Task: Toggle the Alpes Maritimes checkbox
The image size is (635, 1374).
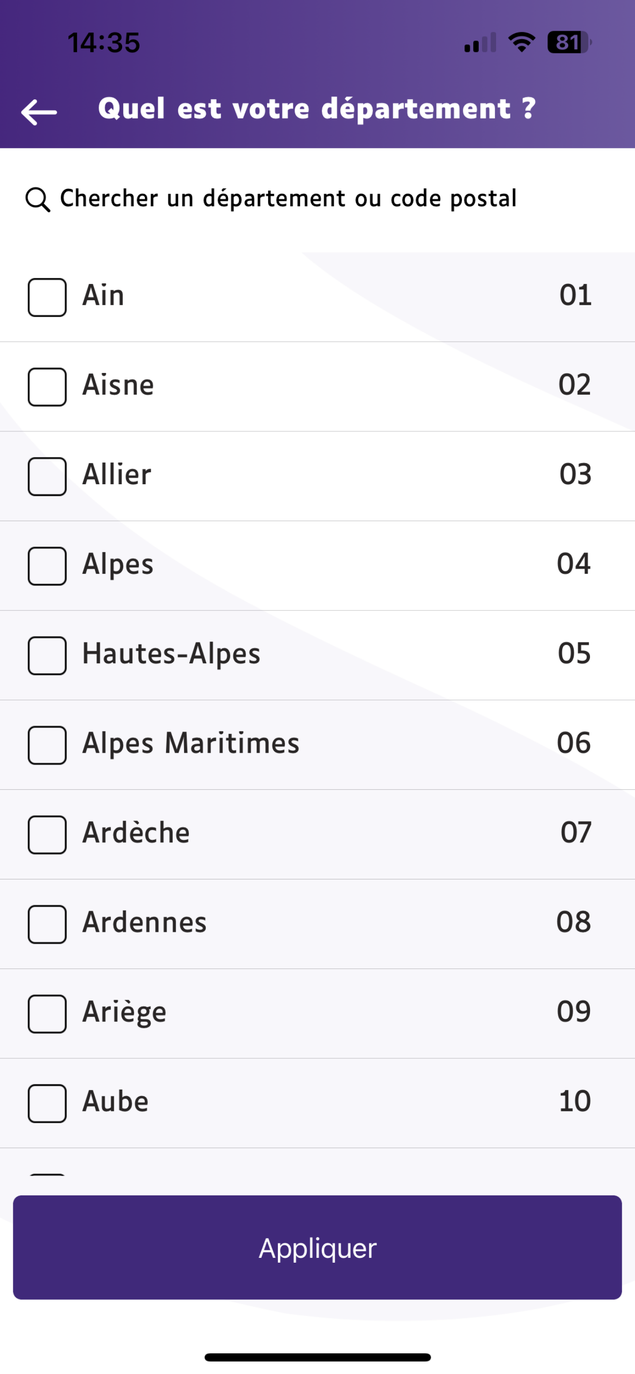Action: pyautogui.click(x=47, y=745)
